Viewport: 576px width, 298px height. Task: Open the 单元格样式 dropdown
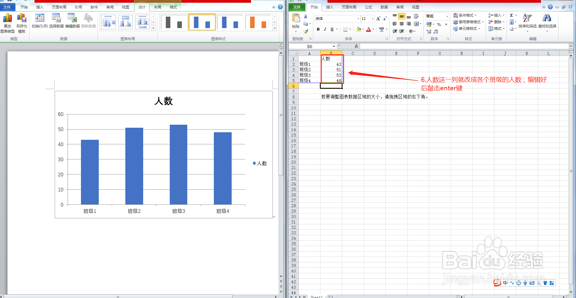coord(466,28)
